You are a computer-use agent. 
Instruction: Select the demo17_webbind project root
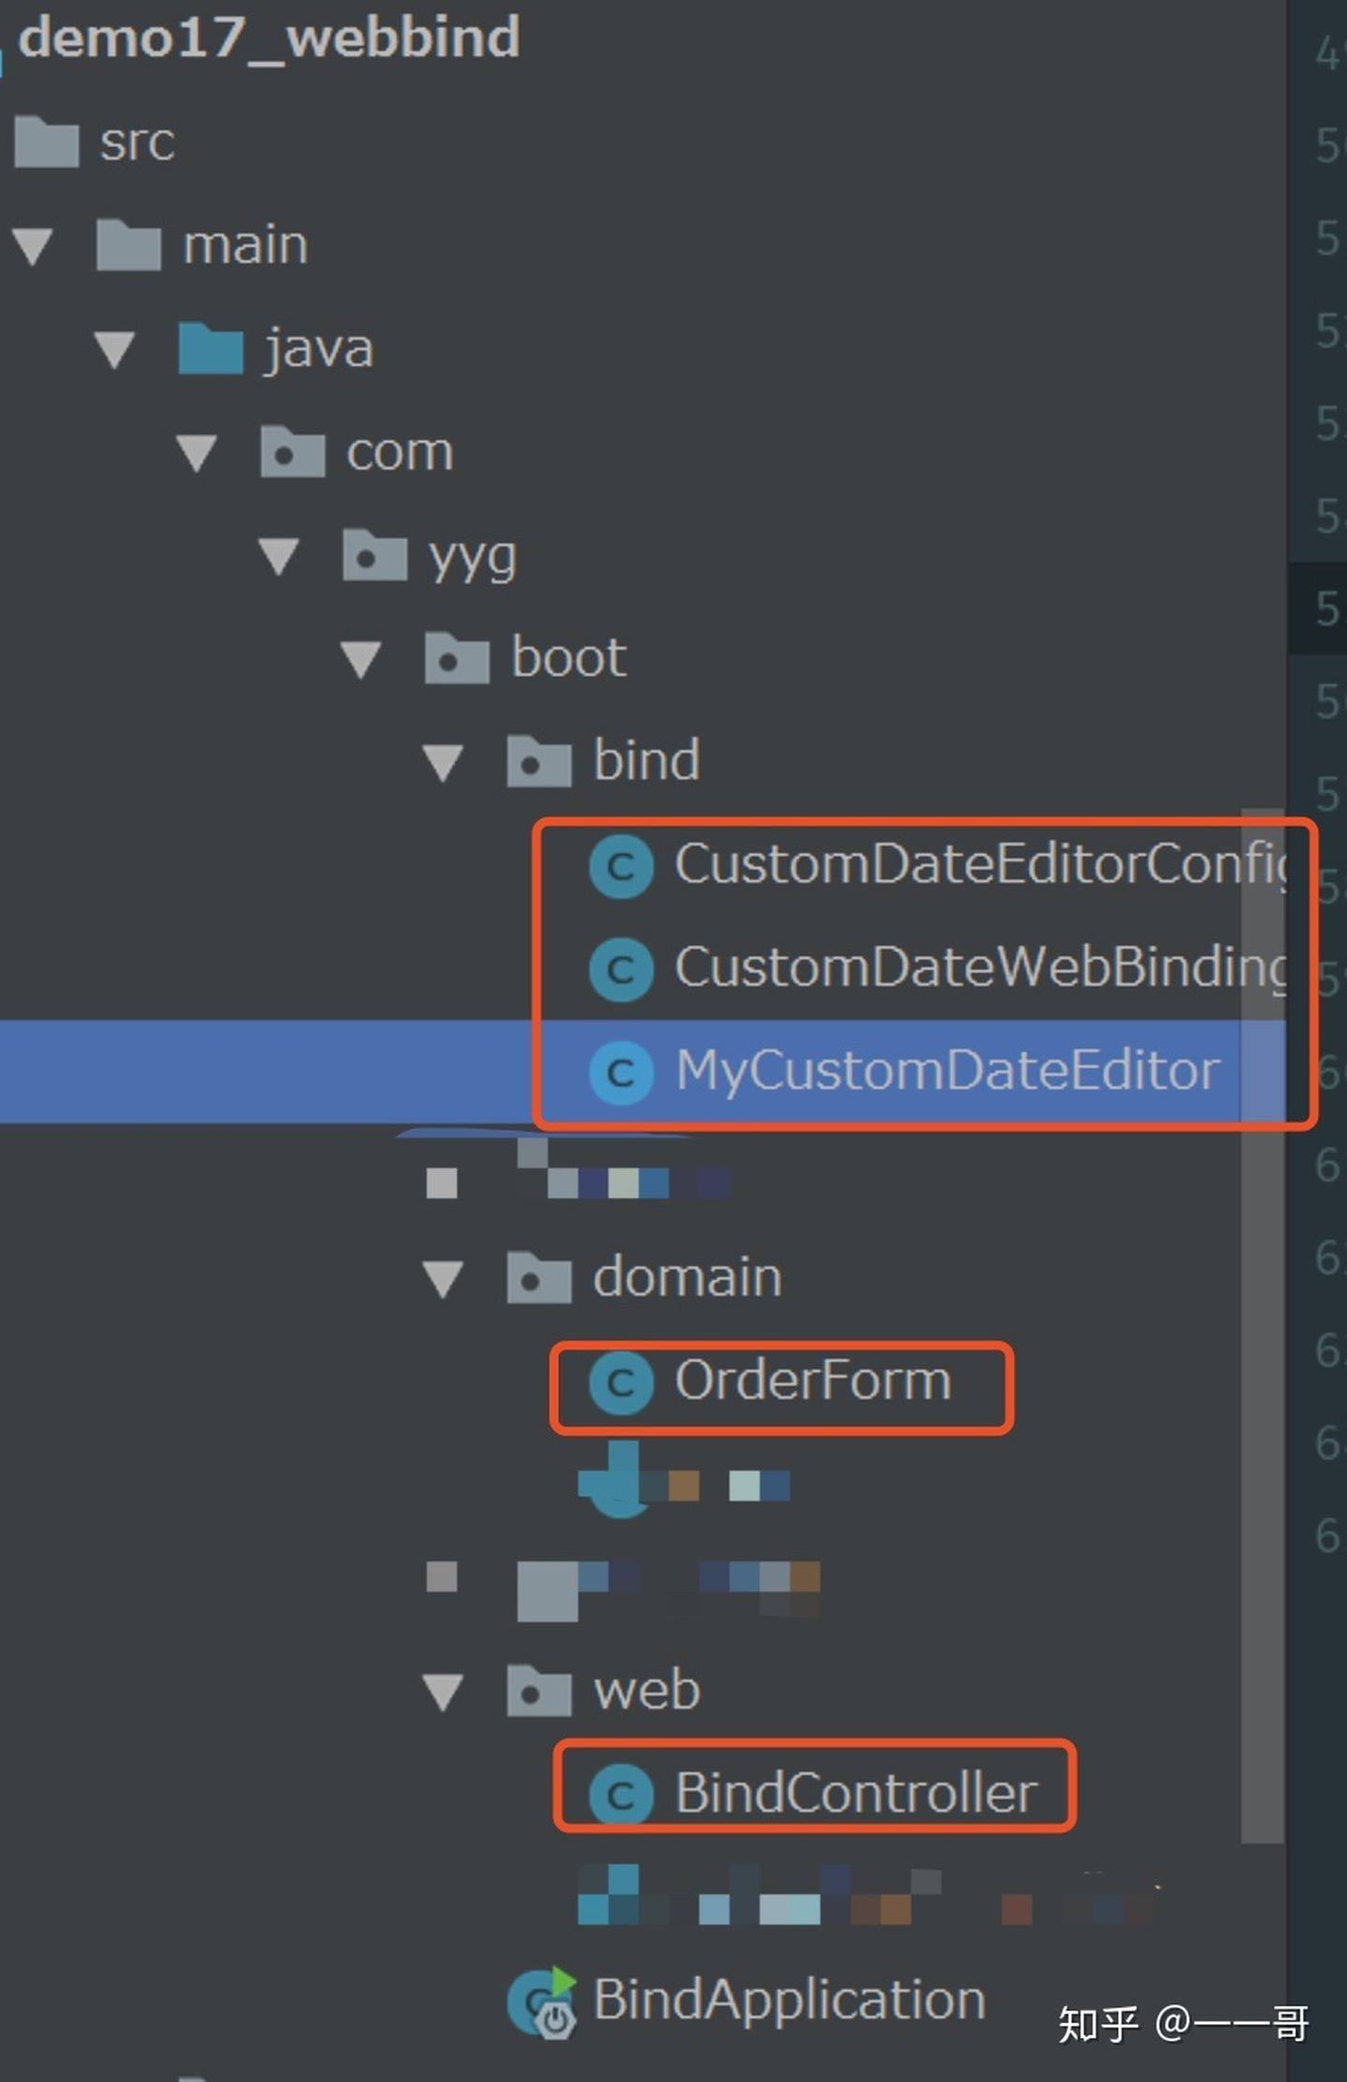(x=269, y=38)
